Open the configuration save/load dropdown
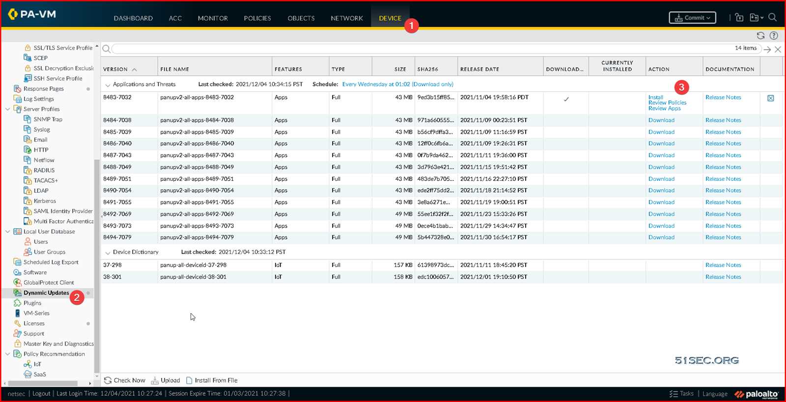 [x=757, y=18]
